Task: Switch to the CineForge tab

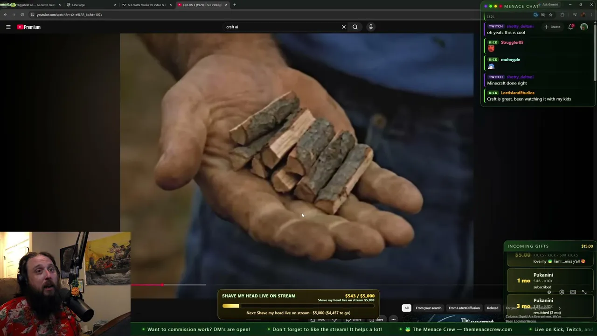Action: [91, 5]
